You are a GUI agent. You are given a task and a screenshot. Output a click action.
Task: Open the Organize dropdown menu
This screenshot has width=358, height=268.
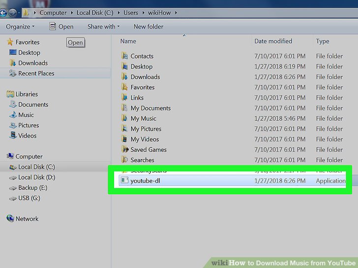pos(20,27)
